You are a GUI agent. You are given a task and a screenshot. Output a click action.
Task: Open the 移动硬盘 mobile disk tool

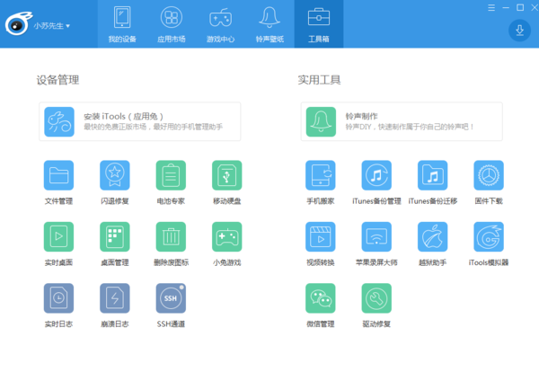click(227, 175)
